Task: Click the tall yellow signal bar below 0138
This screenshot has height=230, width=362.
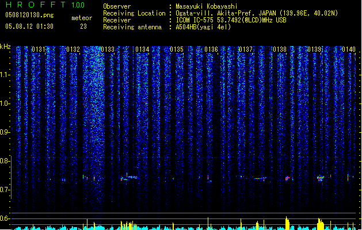Action: (x=287, y=223)
